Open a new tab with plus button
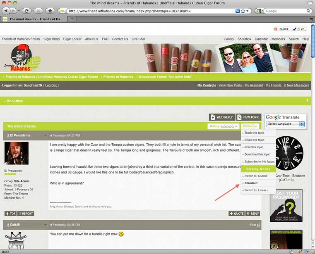 [x=72, y=19]
